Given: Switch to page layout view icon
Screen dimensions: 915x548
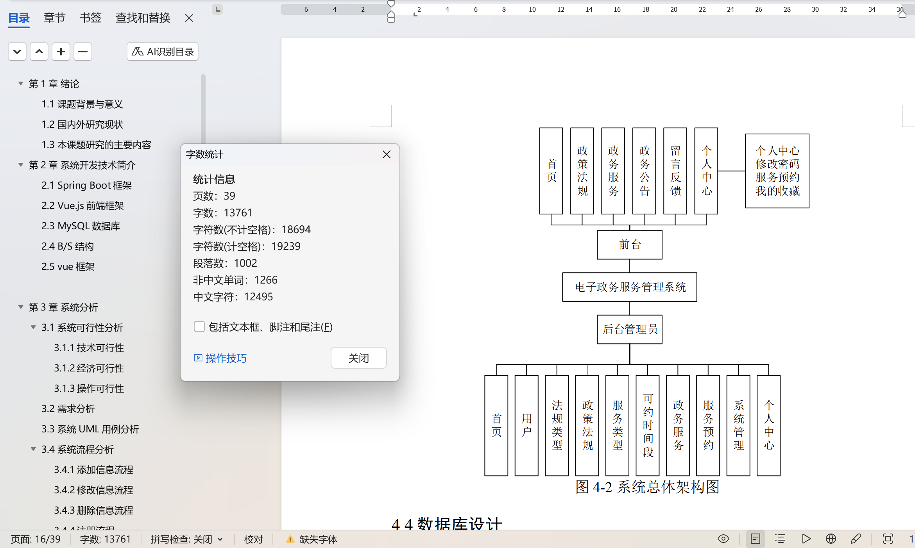Looking at the screenshot, I should pyautogui.click(x=755, y=539).
